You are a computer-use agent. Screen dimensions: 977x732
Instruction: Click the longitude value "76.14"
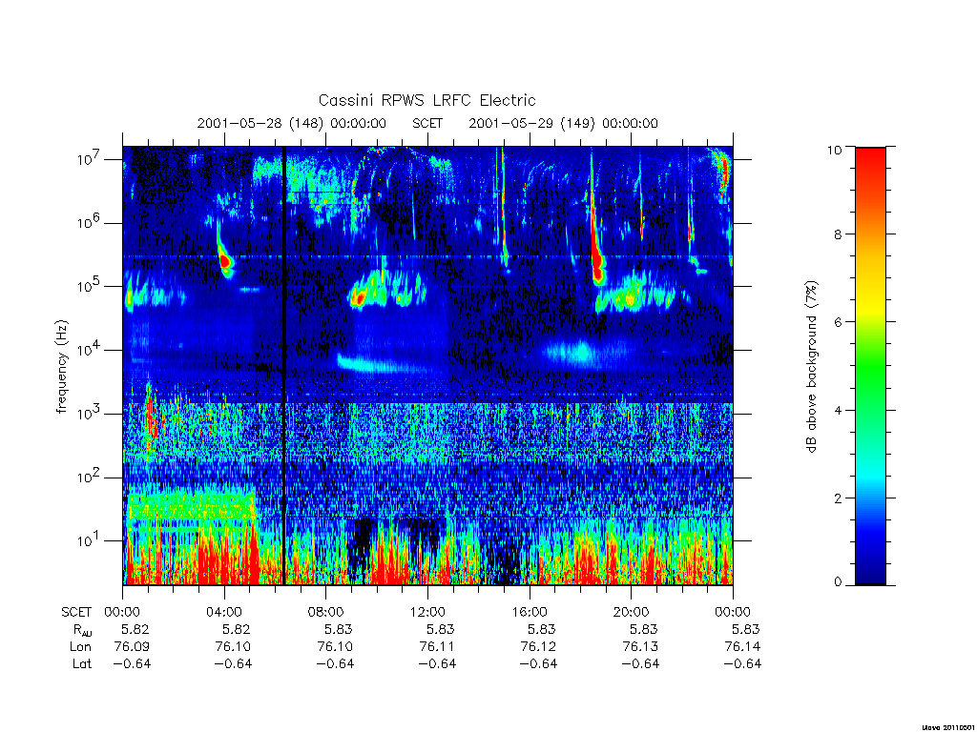click(742, 647)
